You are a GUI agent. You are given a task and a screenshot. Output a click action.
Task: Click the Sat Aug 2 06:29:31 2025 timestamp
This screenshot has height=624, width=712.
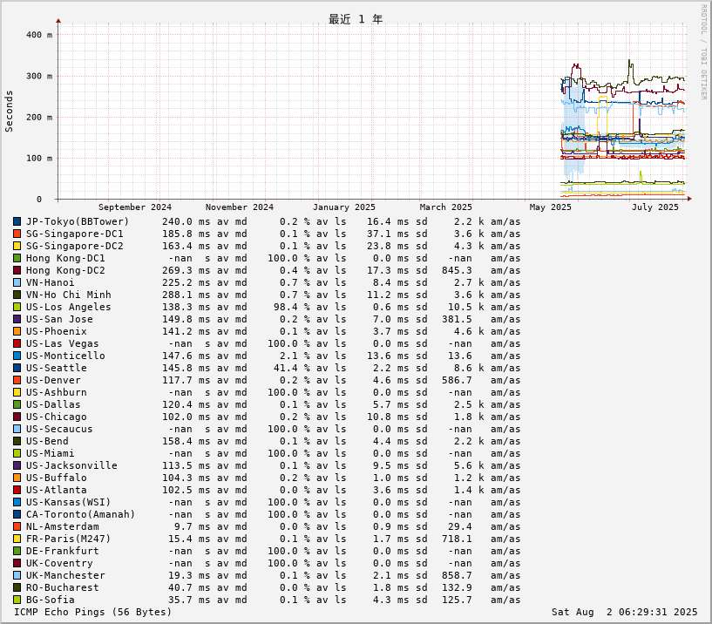coord(624,612)
